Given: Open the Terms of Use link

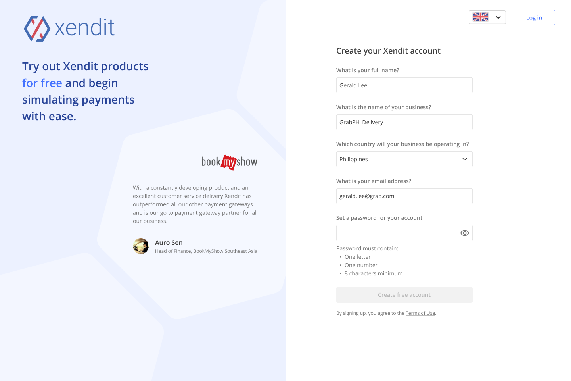Looking at the screenshot, I should click(x=420, y=313).
